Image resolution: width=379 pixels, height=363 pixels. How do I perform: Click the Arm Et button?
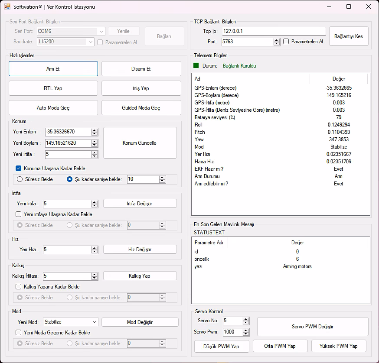click(x=53, y=69)
